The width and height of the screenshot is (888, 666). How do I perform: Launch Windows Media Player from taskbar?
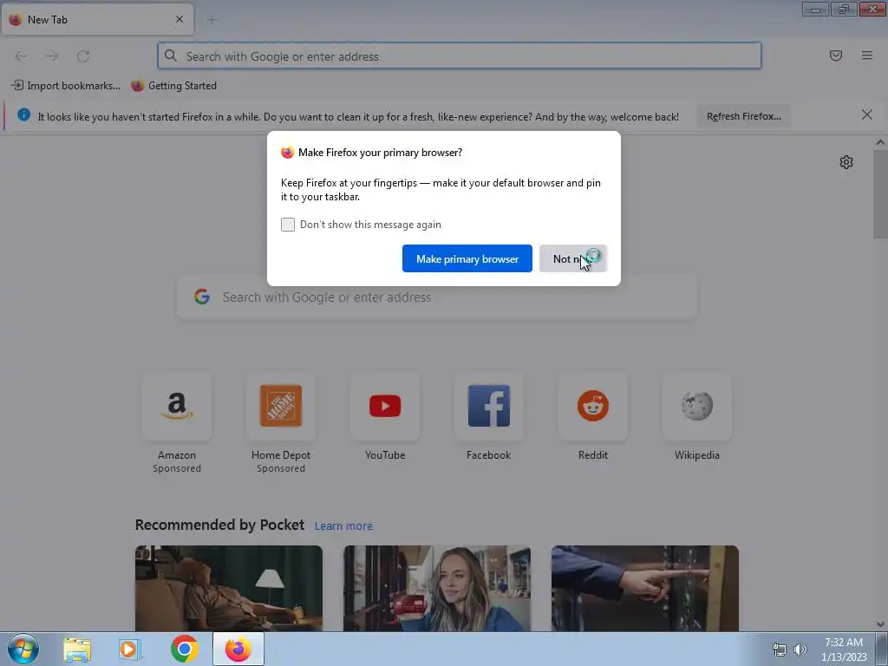130,649
